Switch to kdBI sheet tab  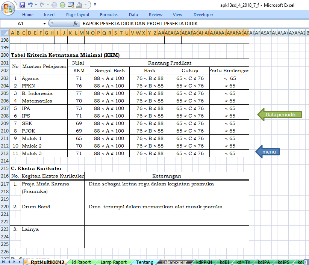224,262
